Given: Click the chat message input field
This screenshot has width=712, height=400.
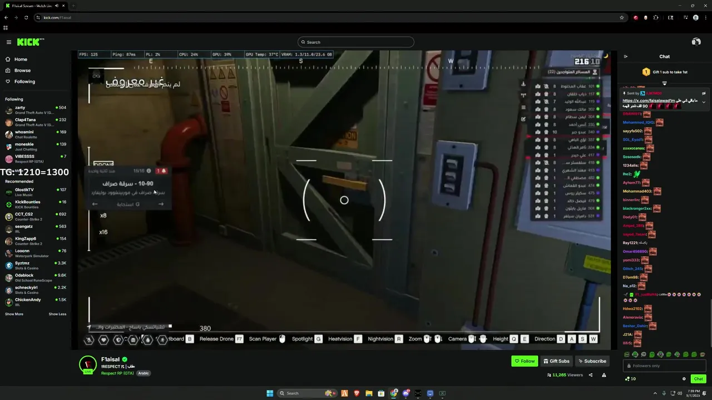Looking at the screenshot, I should [x=664, y=366].
